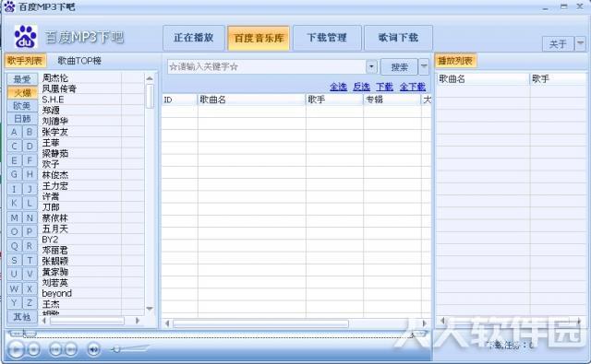The height and width of the screenshot is (364, 591).
Task: Click the 全下载 link
Action: (x=413, y=87)
